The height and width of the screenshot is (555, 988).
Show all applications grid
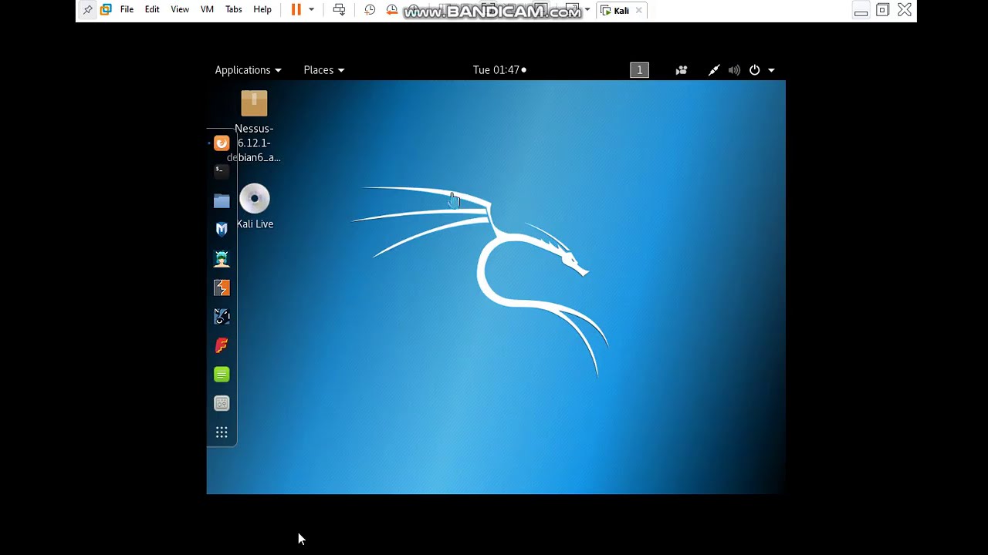(x=222, y=432)
